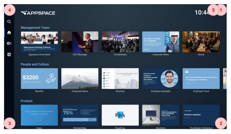Select the People and Culture heading
231x134 pixels.
tap(35, 64)
